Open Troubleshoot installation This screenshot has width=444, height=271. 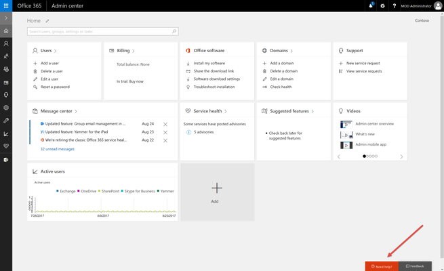214,87
